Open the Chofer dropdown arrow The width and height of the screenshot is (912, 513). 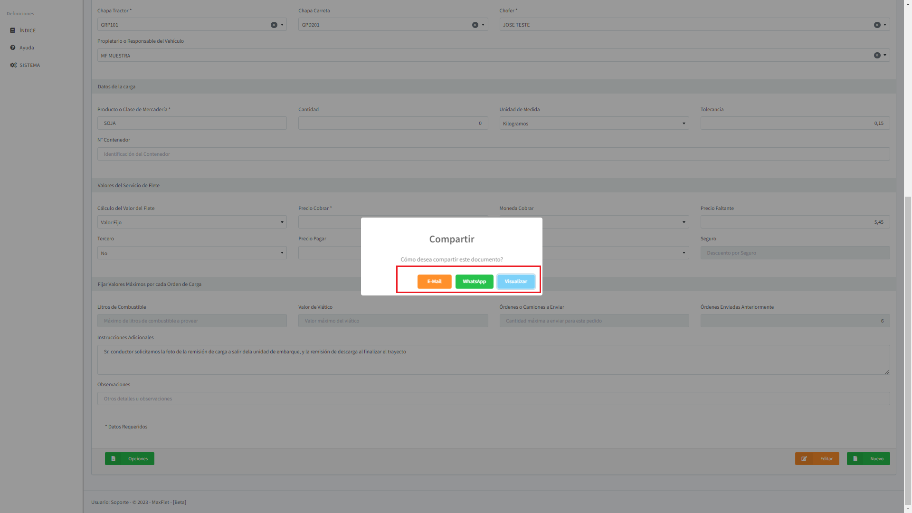point(885,25)
